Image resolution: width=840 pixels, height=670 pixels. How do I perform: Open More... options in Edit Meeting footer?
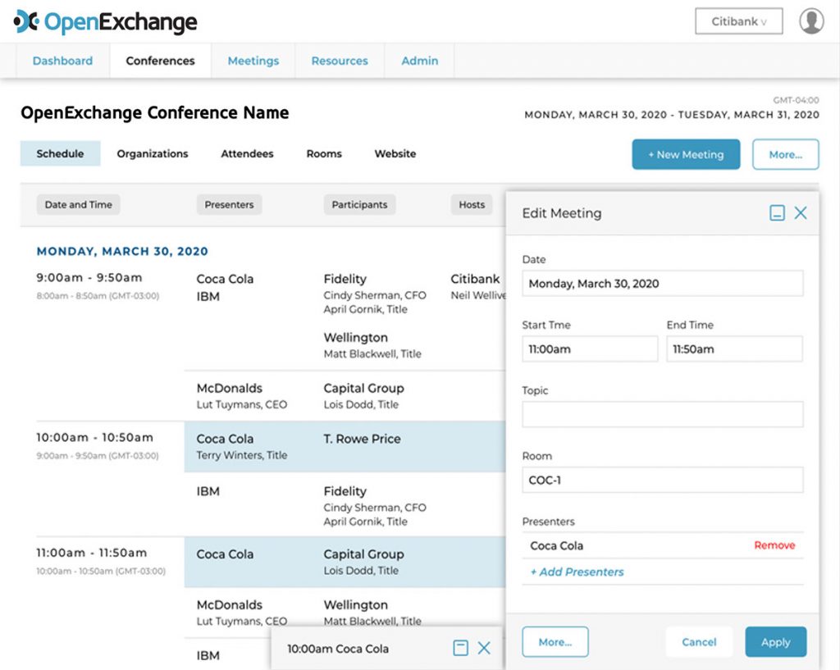point(555,642)
